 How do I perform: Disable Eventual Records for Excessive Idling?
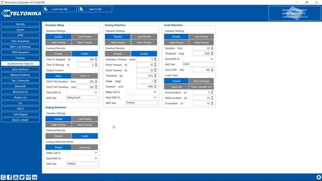(x=58, y=54)
